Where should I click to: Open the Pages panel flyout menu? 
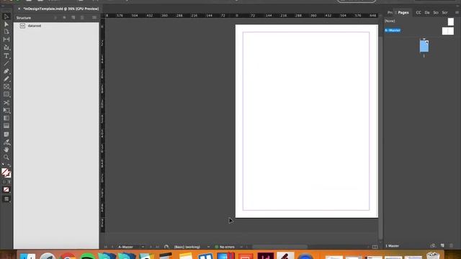(x=457, y=13)
